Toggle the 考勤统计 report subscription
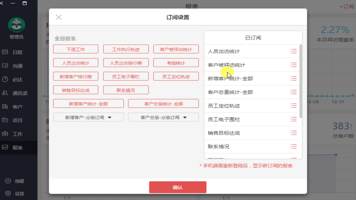This screenshot has width=356, height=200. coord(176,63)
